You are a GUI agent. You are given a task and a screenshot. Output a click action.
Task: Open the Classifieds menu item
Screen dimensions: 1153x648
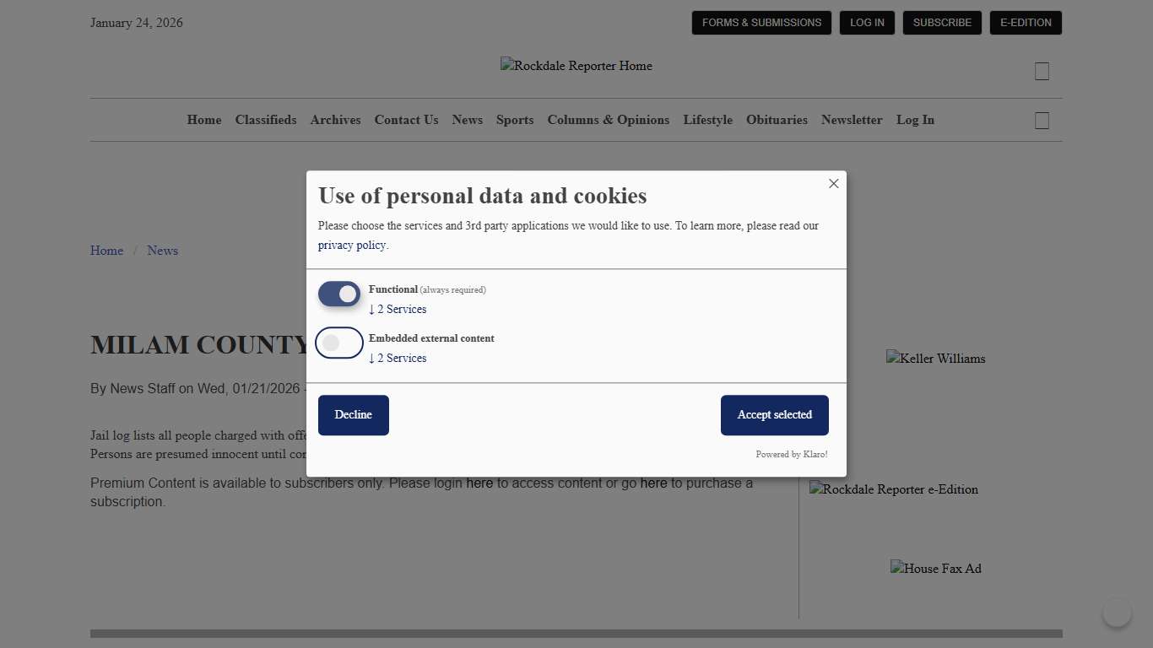[266, 120]
